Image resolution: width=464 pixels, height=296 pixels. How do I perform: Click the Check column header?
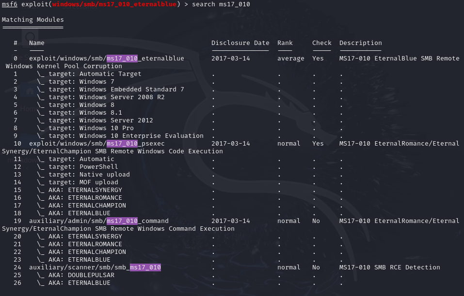point(321,43)
